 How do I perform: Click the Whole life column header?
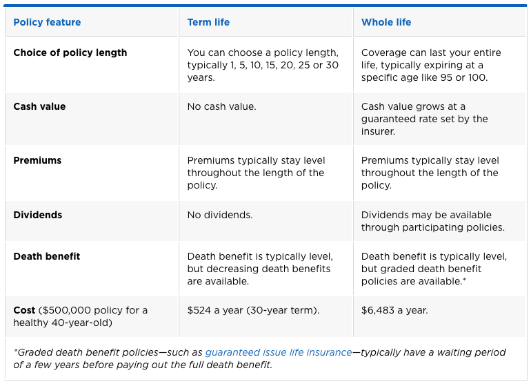(386, 22)
